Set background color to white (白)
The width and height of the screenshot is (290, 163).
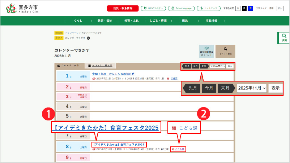click(x=238, y=8)
